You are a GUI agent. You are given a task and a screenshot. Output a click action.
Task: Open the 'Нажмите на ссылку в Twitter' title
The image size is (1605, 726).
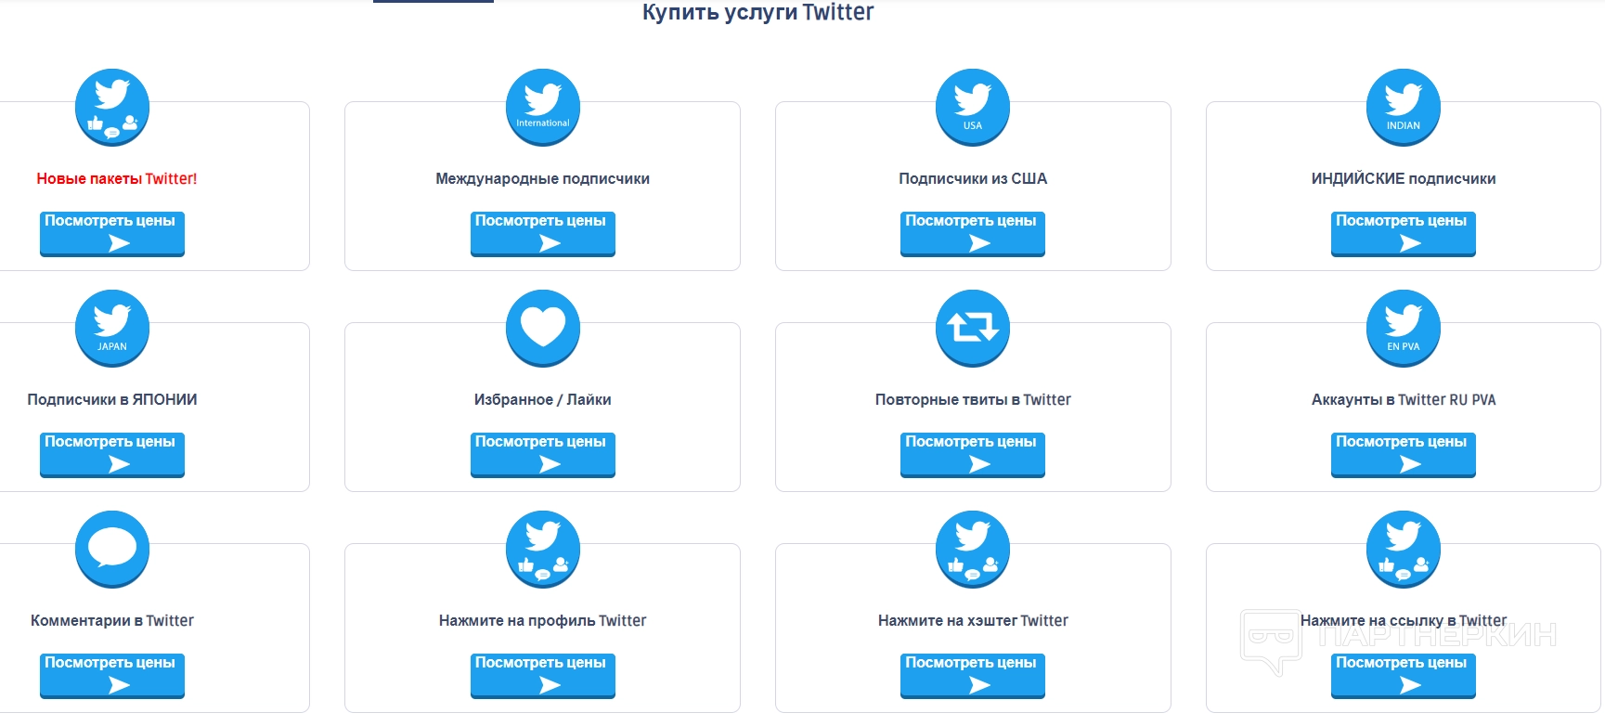click(1403, 620)
